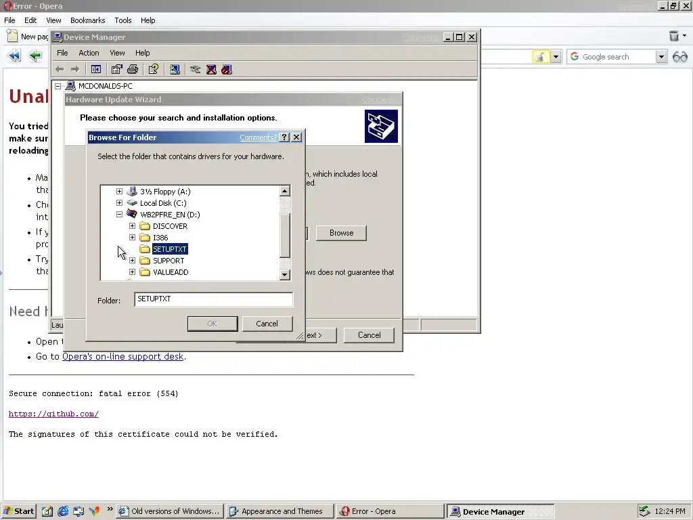Open dropdown next to Opera padlock icon
The width and height of the screenshot is (693, 520).
556,57
